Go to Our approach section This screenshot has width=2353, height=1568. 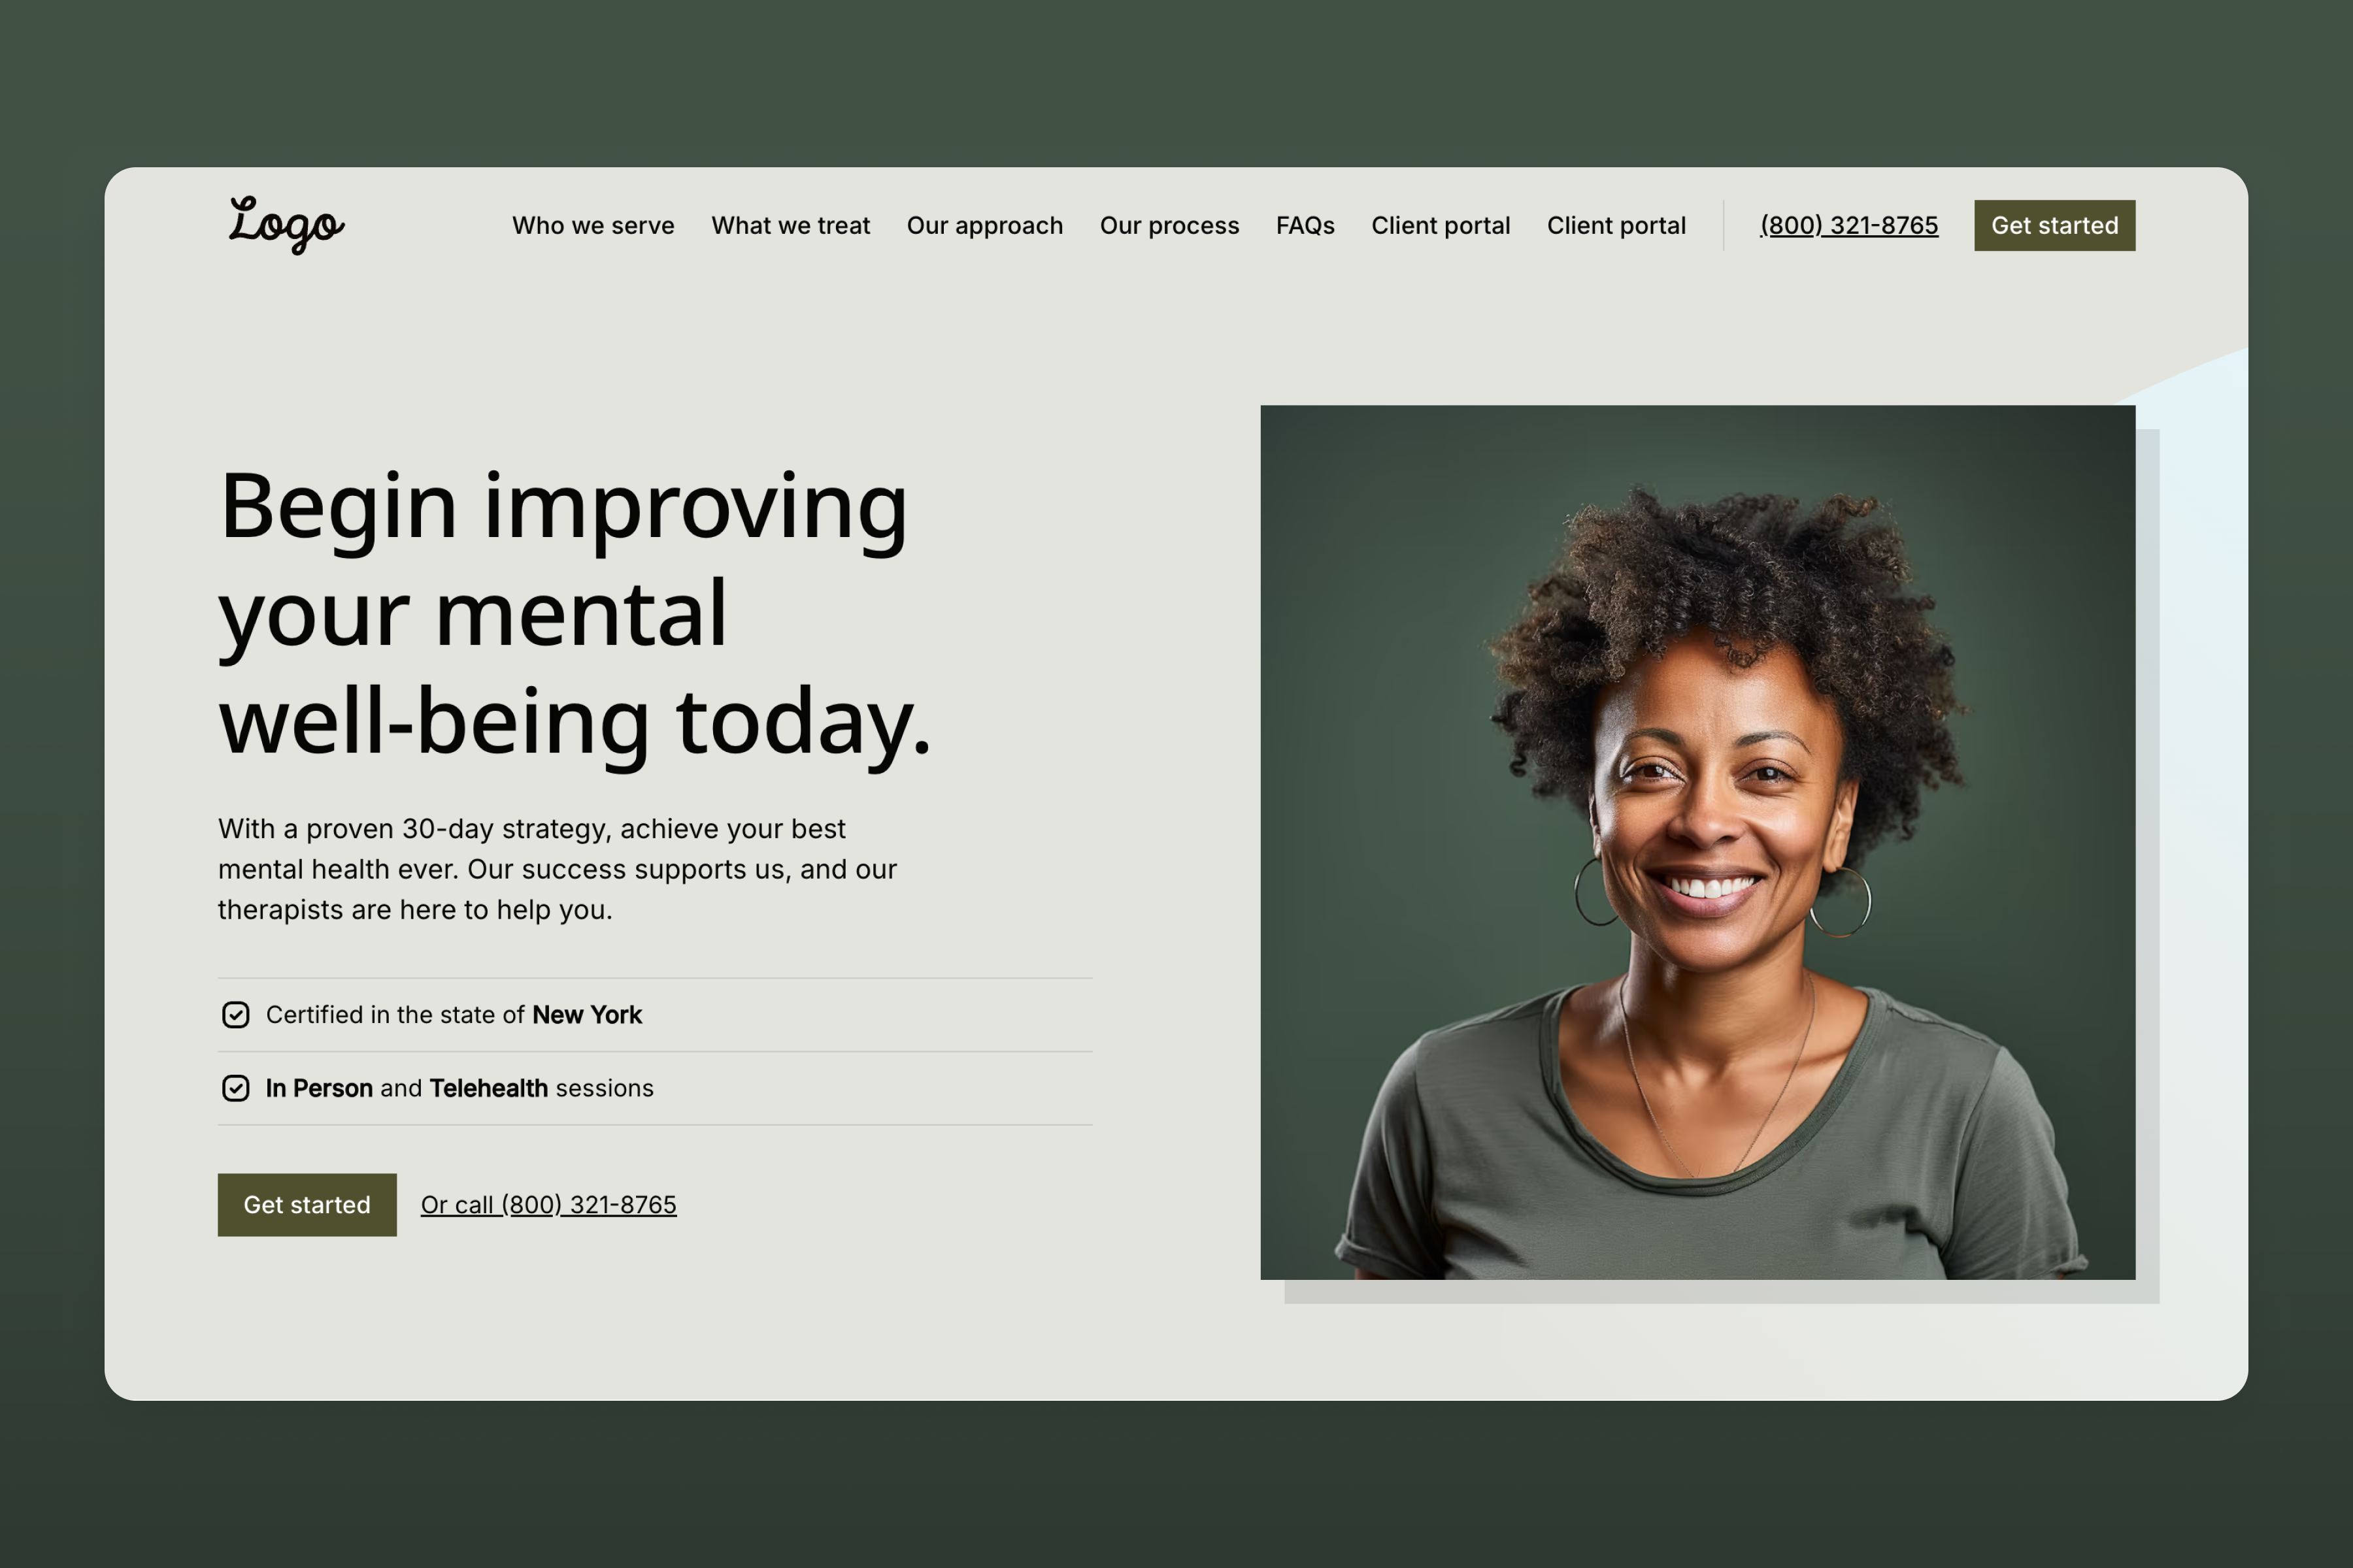pos(984,226)
